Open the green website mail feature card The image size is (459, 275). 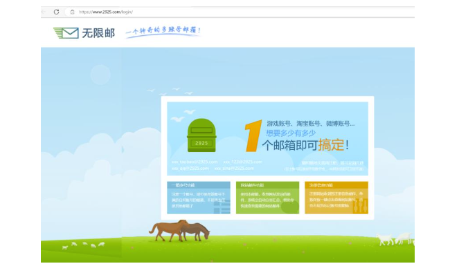click(267, 198)
